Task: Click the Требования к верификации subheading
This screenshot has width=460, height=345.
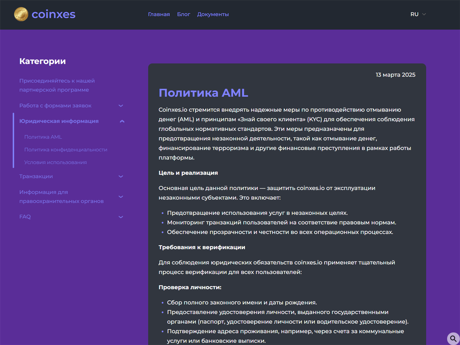Action: point(202,247)
